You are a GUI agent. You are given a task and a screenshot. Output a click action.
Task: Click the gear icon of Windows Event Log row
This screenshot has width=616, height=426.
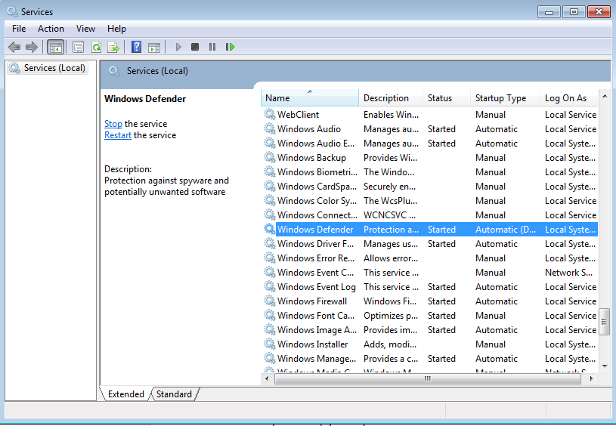[270, 286]
